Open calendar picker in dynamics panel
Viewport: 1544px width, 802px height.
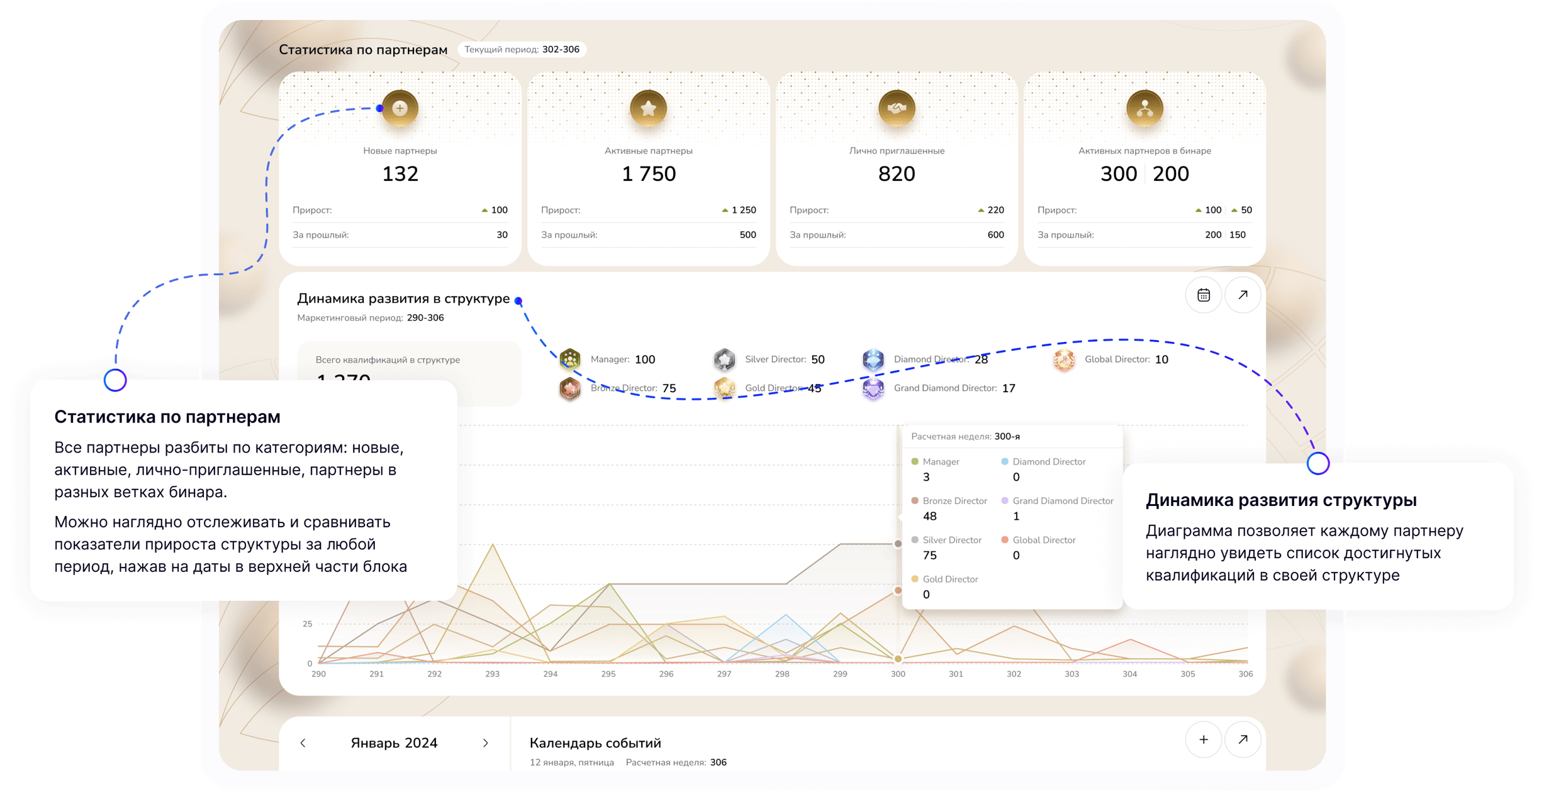[x=1203, y=295]
